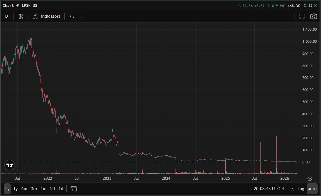Open timezone menu at 20:08:43 UTC-4

tap(269, 189)
